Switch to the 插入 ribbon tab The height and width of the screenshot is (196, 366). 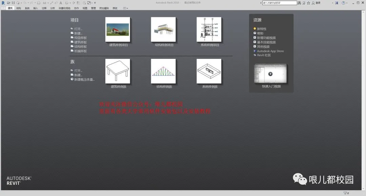36,8
